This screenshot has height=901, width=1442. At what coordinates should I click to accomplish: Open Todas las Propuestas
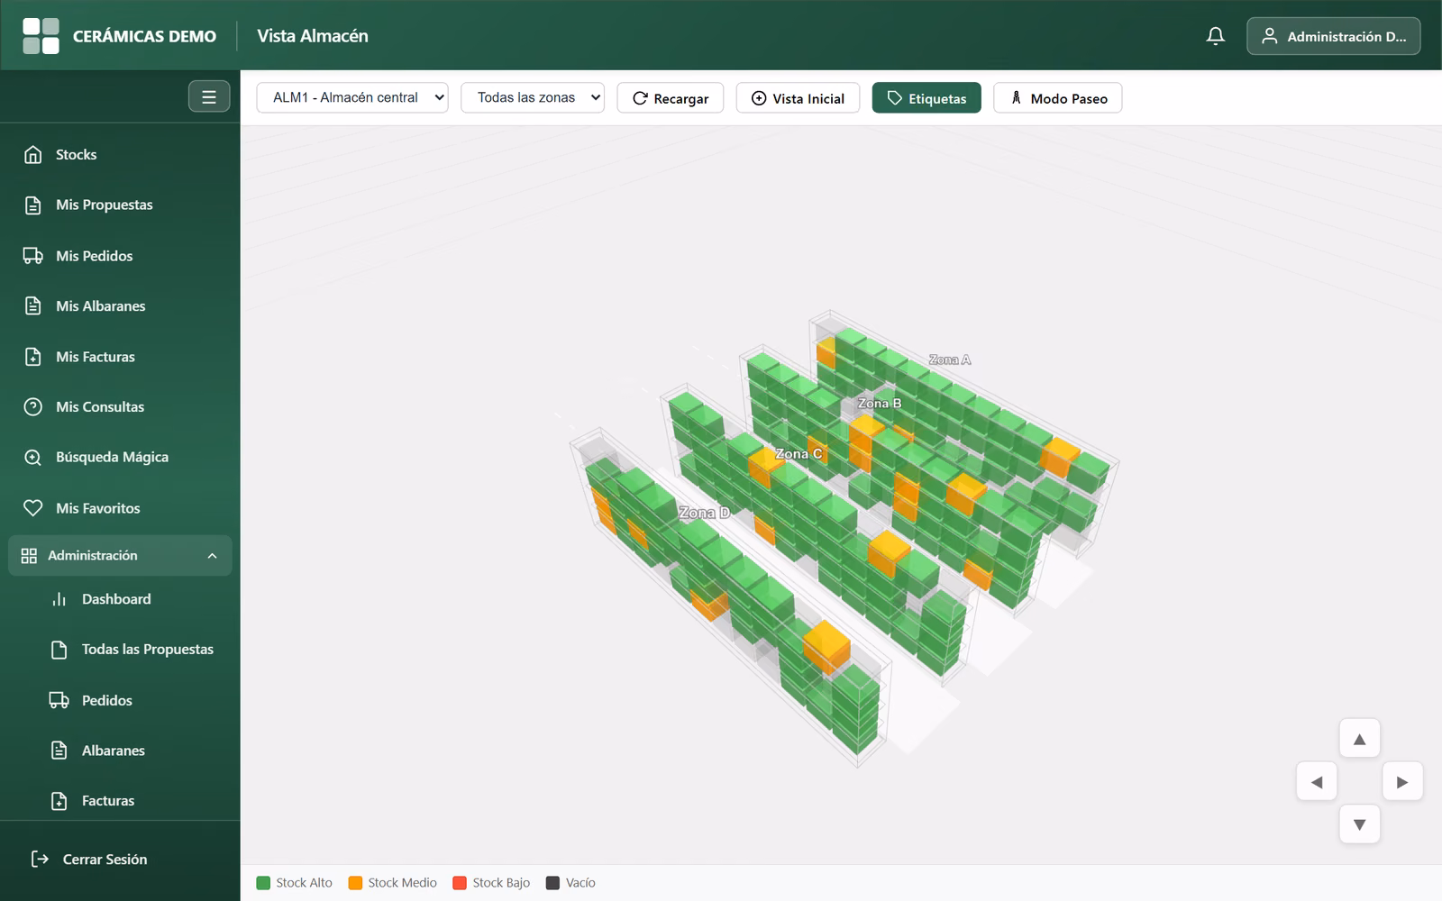[x=133, y=650]
